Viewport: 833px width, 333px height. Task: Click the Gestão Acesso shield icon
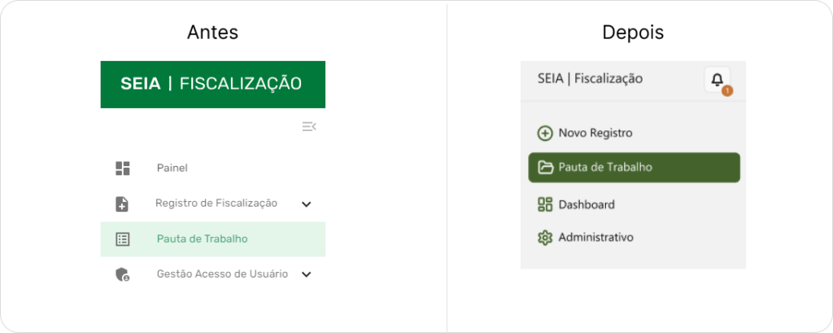[x=123, y=274]
